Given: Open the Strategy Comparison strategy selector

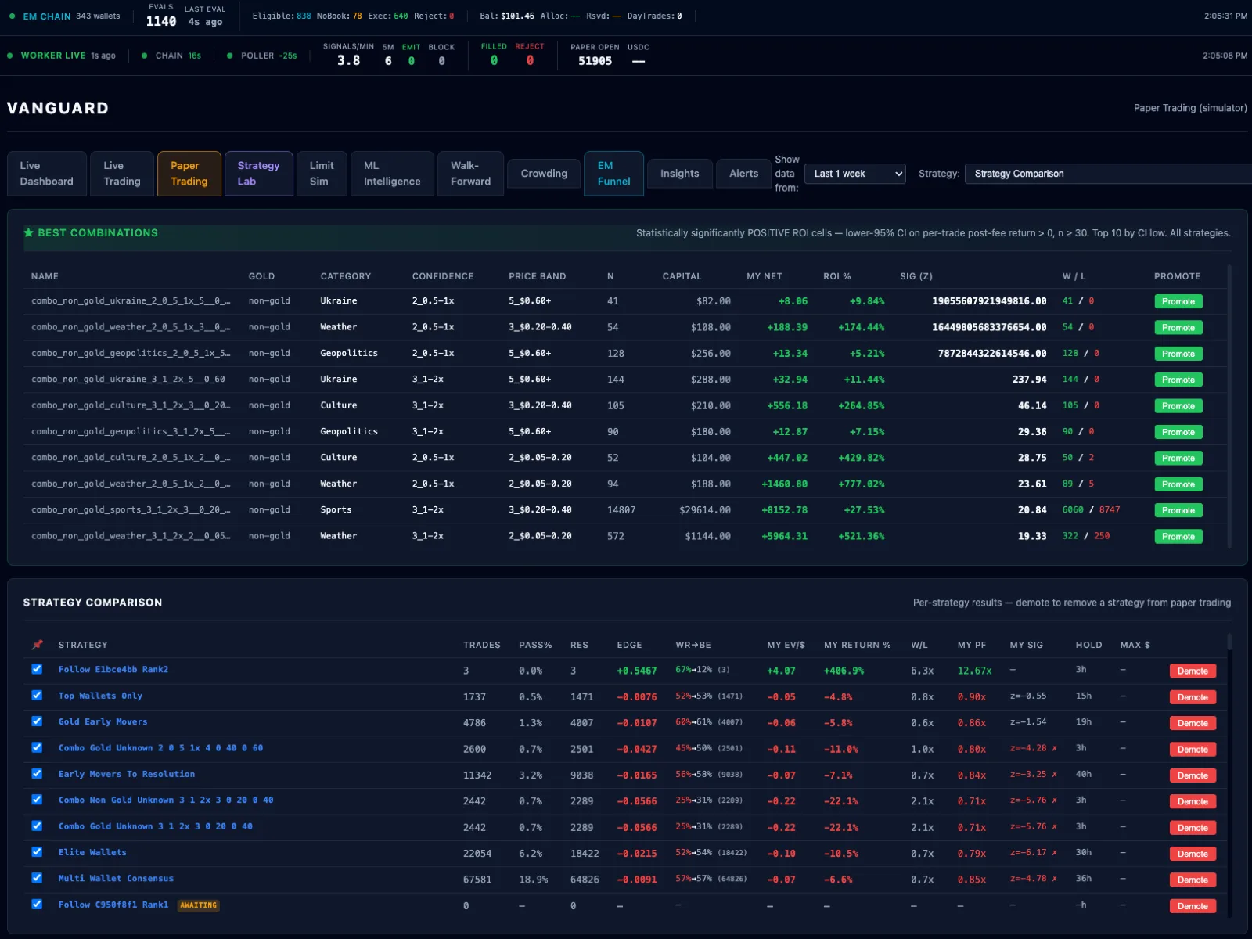Looking at the screenshot, I should 1108,174.
